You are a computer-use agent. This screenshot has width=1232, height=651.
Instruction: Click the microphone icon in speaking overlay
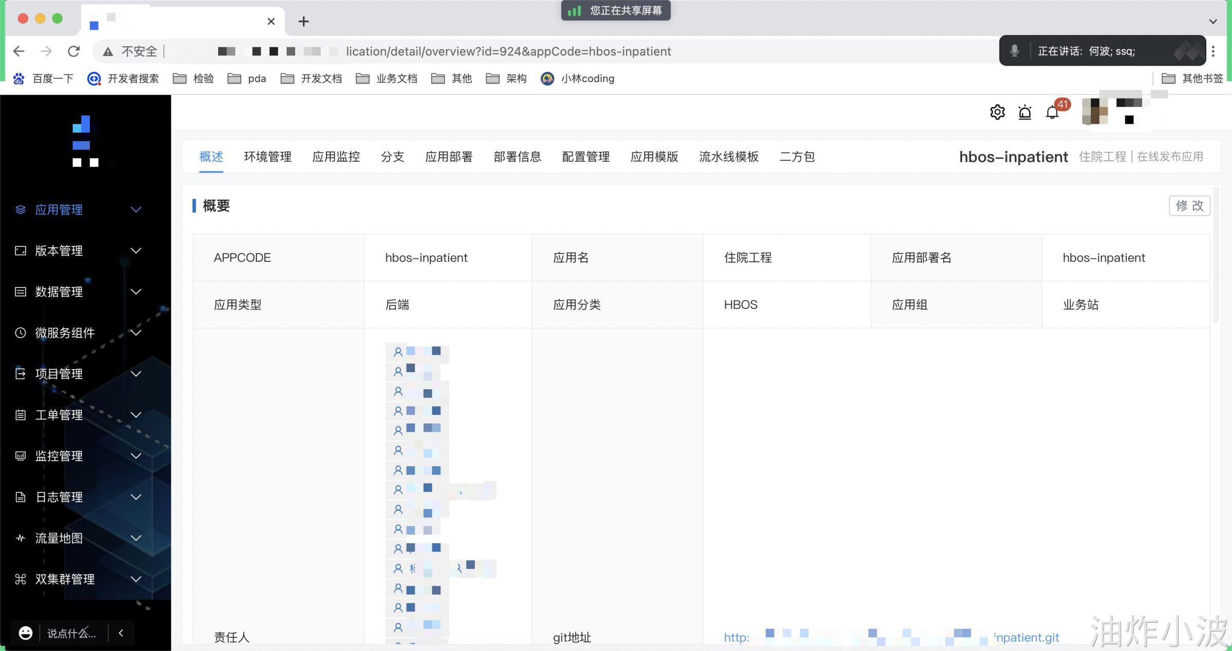[x=1014, y=51]
